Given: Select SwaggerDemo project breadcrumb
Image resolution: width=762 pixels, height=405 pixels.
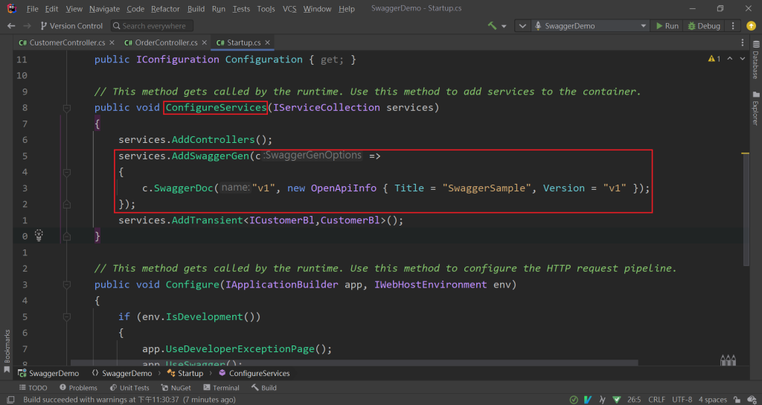Looking at the screenshot, I should 48,374.
